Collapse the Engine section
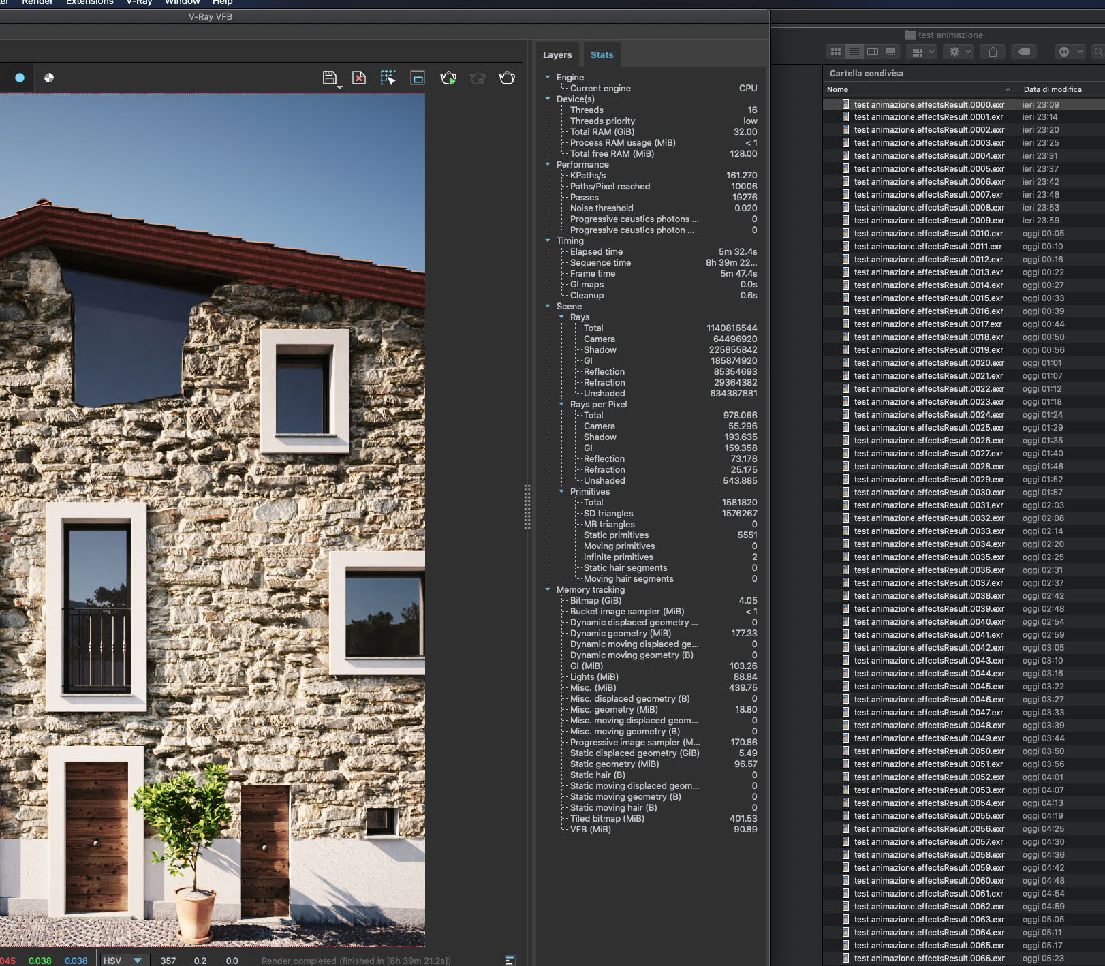The width and height of the screenshot is (1105, 966). tap(548, 77)
